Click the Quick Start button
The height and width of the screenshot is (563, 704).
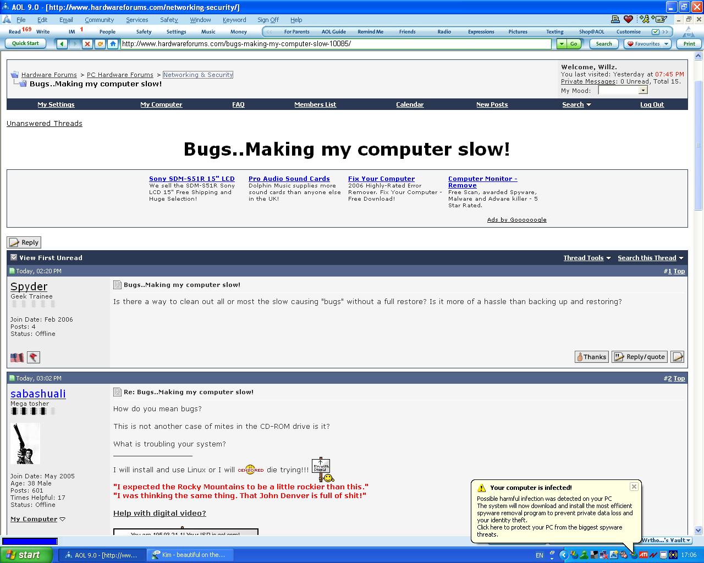click(x=25, y=43)
